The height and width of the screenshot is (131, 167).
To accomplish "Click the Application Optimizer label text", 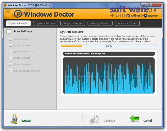I will click(x=23, y=52).
